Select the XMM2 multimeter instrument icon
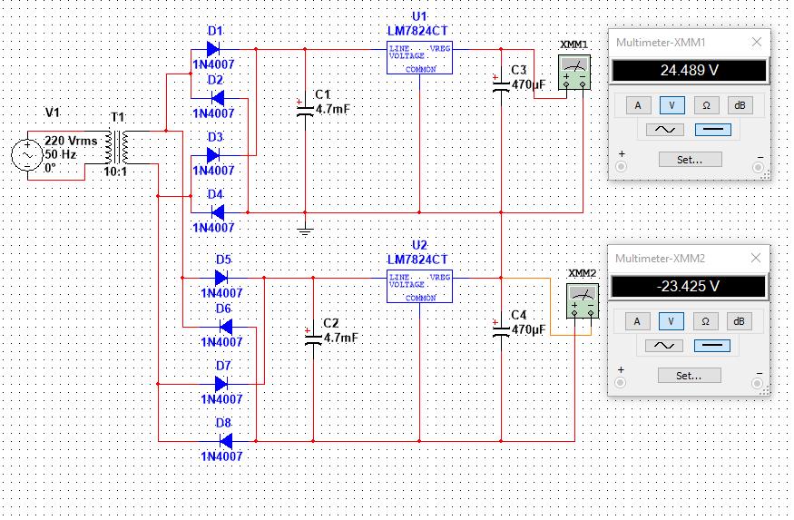794x520 pixels. click(x=583, y=300)
